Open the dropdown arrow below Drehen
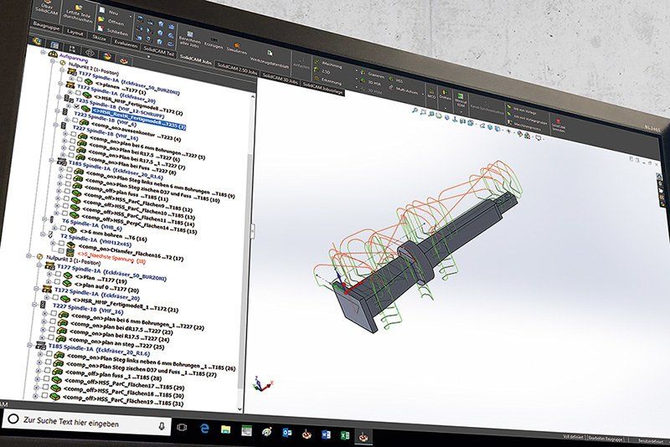This screenshot has height=447, width=670. pos(445,109)
